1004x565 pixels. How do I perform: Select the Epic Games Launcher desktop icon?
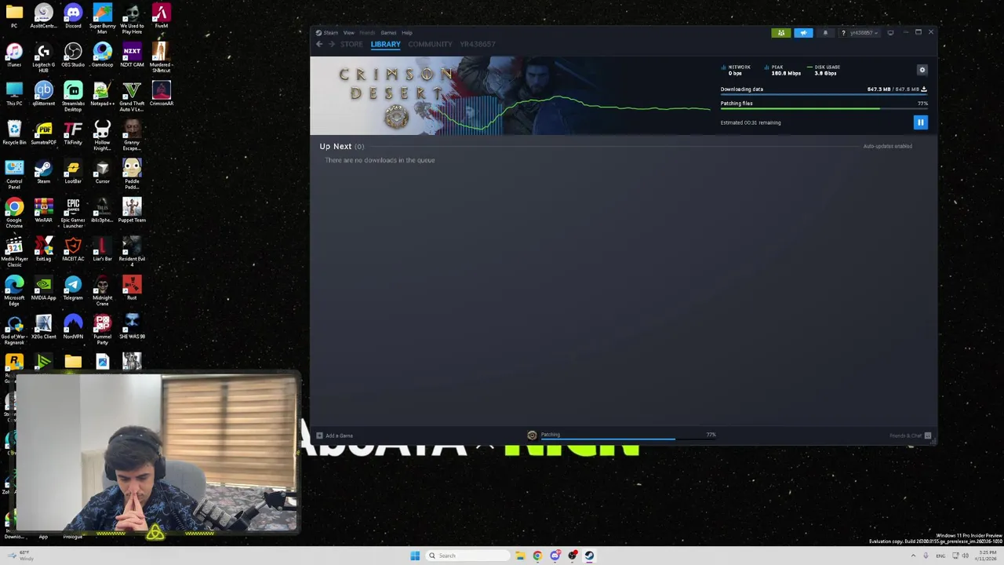(73, 212)
